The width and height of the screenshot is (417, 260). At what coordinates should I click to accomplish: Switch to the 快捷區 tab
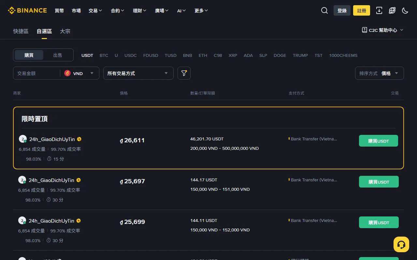(x=21, y=31)
